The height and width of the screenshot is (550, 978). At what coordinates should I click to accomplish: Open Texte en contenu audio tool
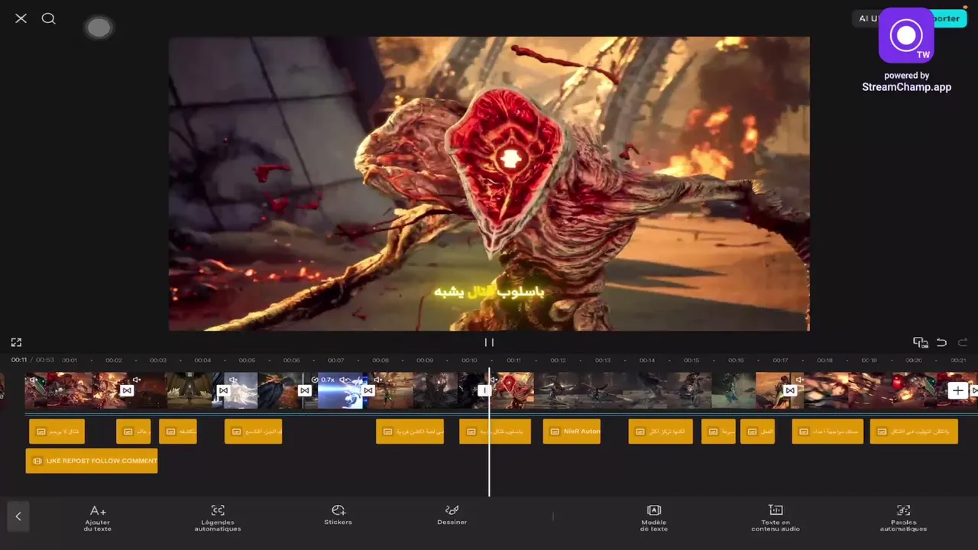pyautogui.click(x=776, y=517)
